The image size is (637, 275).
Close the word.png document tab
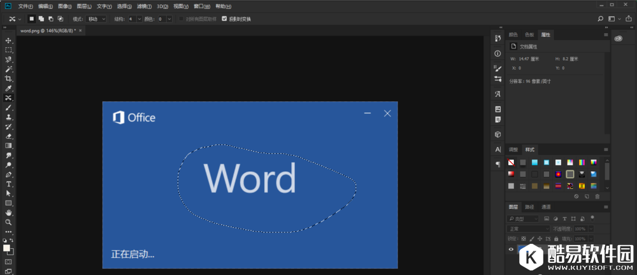(x=80, y=31)
